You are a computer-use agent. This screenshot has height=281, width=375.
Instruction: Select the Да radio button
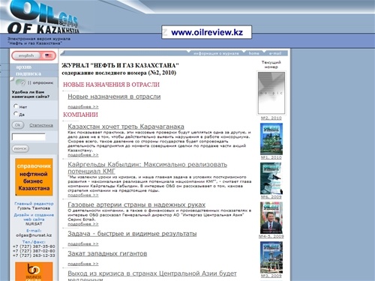tap(16, 114)
